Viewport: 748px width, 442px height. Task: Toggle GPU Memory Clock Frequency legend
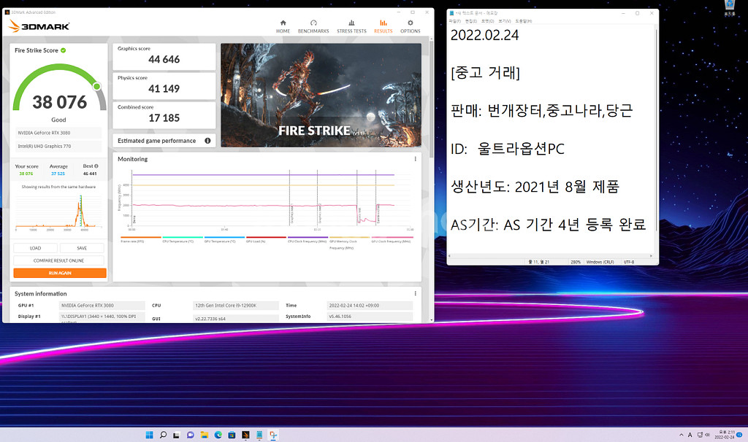pos(349,242)
